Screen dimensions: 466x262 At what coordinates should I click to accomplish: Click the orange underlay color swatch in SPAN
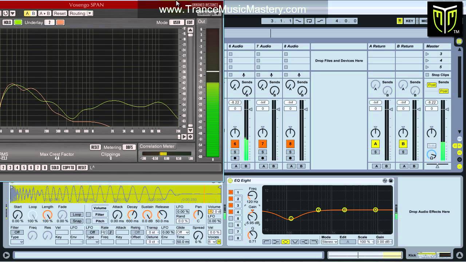coord(60,23)
